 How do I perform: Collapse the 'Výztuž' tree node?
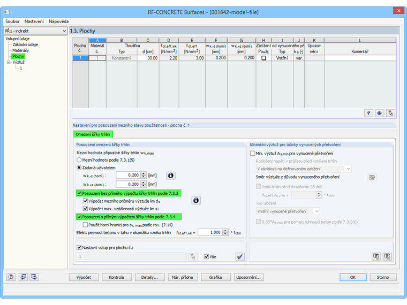click(9, 63)
